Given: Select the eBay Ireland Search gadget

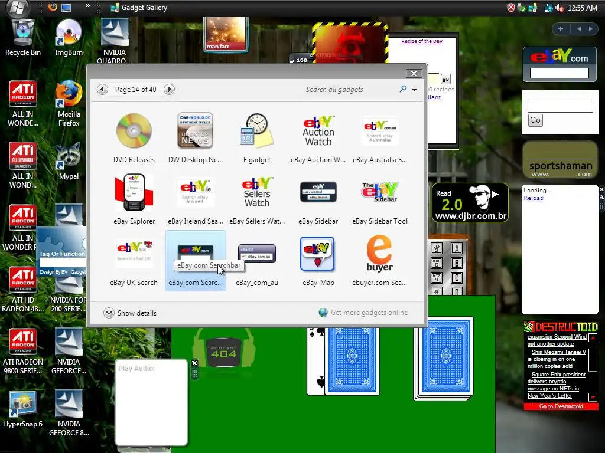Looking at the screenshot, I should 195,199.
